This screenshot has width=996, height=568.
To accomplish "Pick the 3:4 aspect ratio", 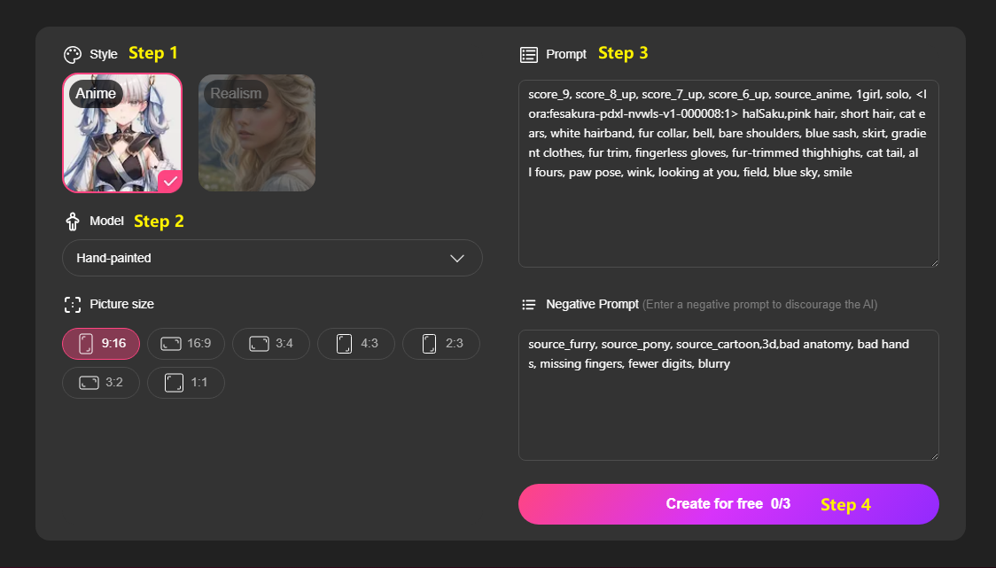I will coord(271,344).
